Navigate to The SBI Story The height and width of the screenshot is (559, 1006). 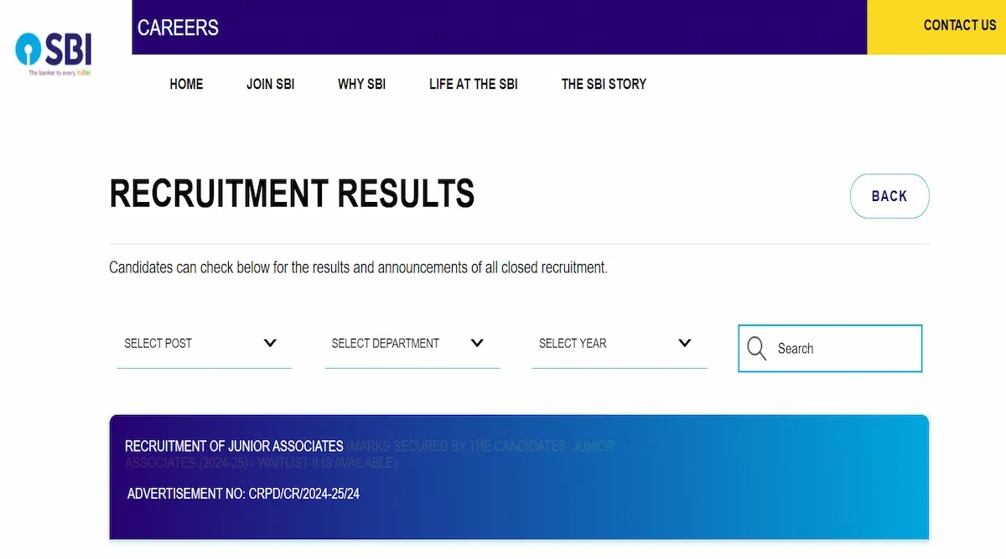point(604,84)
